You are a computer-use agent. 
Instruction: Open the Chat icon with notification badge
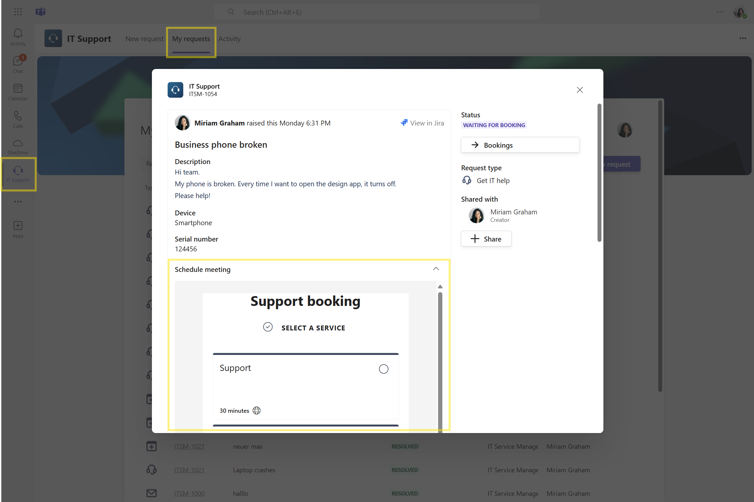(18, 64)
